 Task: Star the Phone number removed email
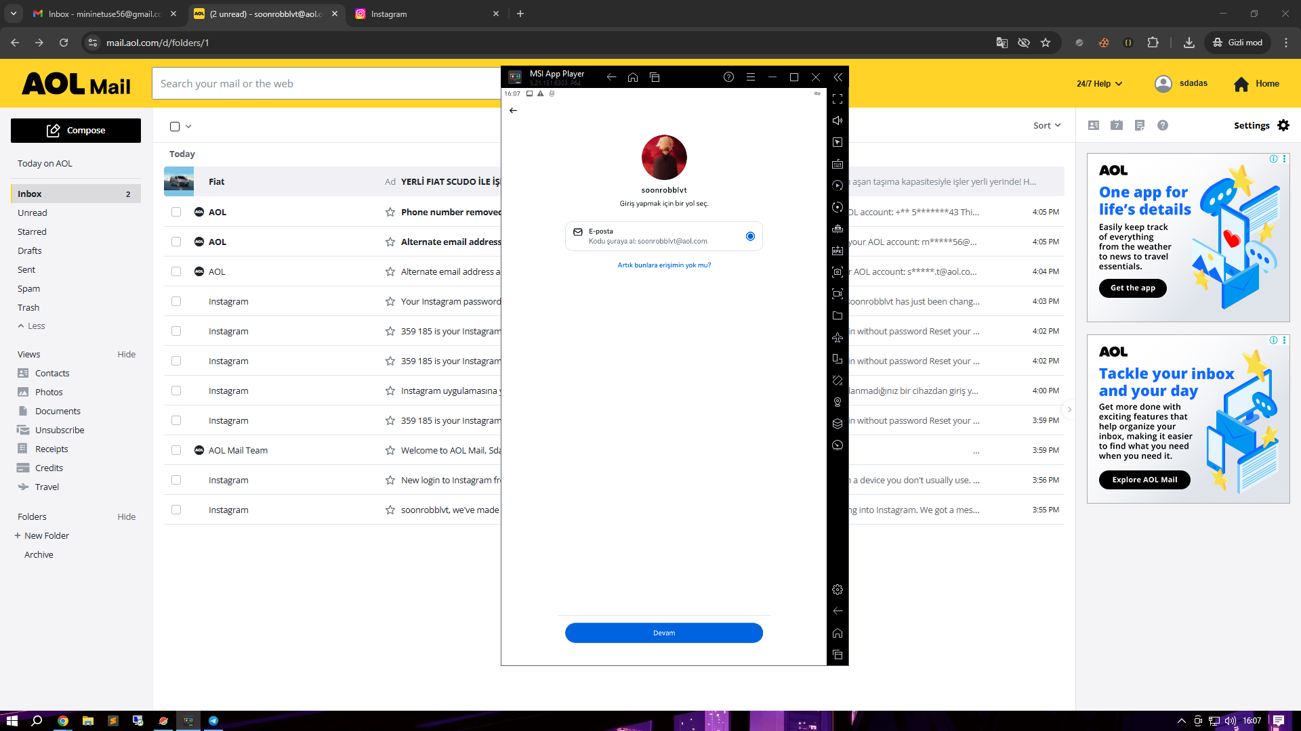pyautogui.click(x=390, y=212)
